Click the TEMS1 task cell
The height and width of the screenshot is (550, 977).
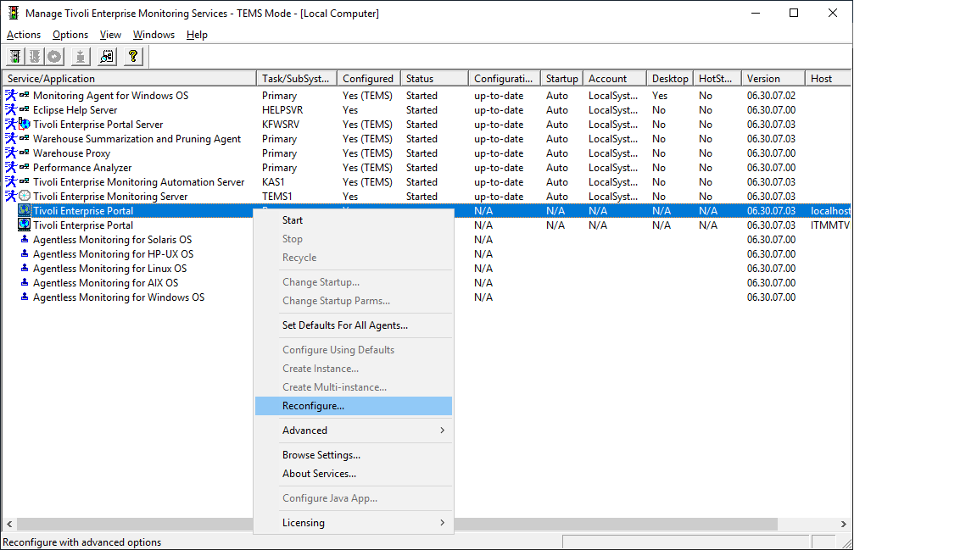point(276,197)
